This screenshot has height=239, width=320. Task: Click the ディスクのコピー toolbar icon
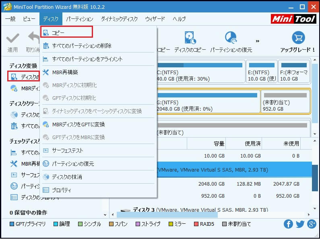tap(190, 38)
